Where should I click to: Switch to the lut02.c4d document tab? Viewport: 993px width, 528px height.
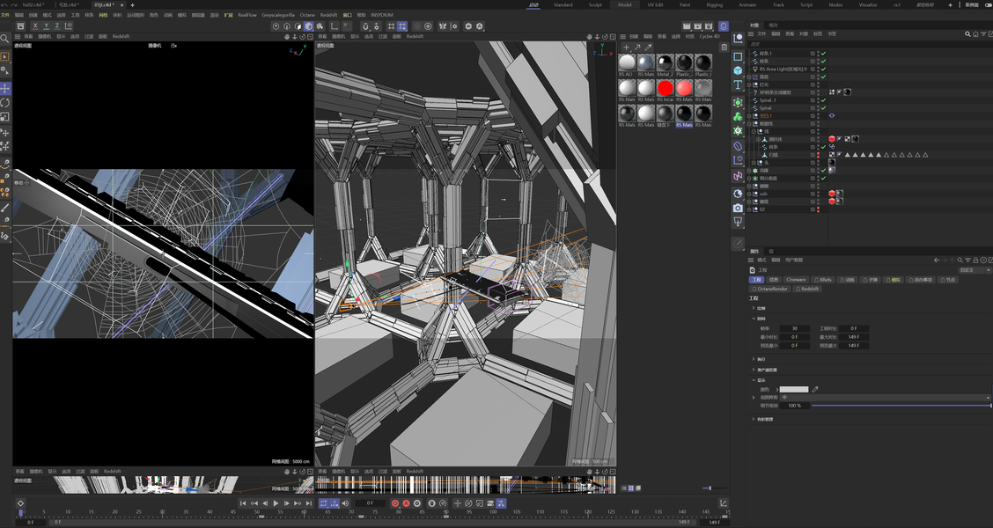(x=33, y=4)
